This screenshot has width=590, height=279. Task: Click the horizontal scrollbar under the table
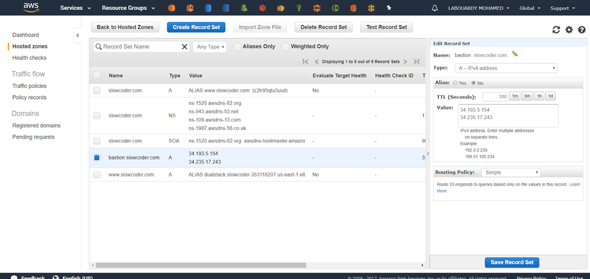(x=201, y=265)
